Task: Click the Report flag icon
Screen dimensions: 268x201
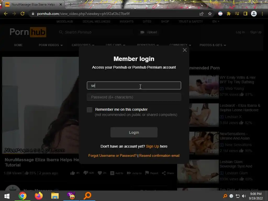Action: (x=147, y=173)
